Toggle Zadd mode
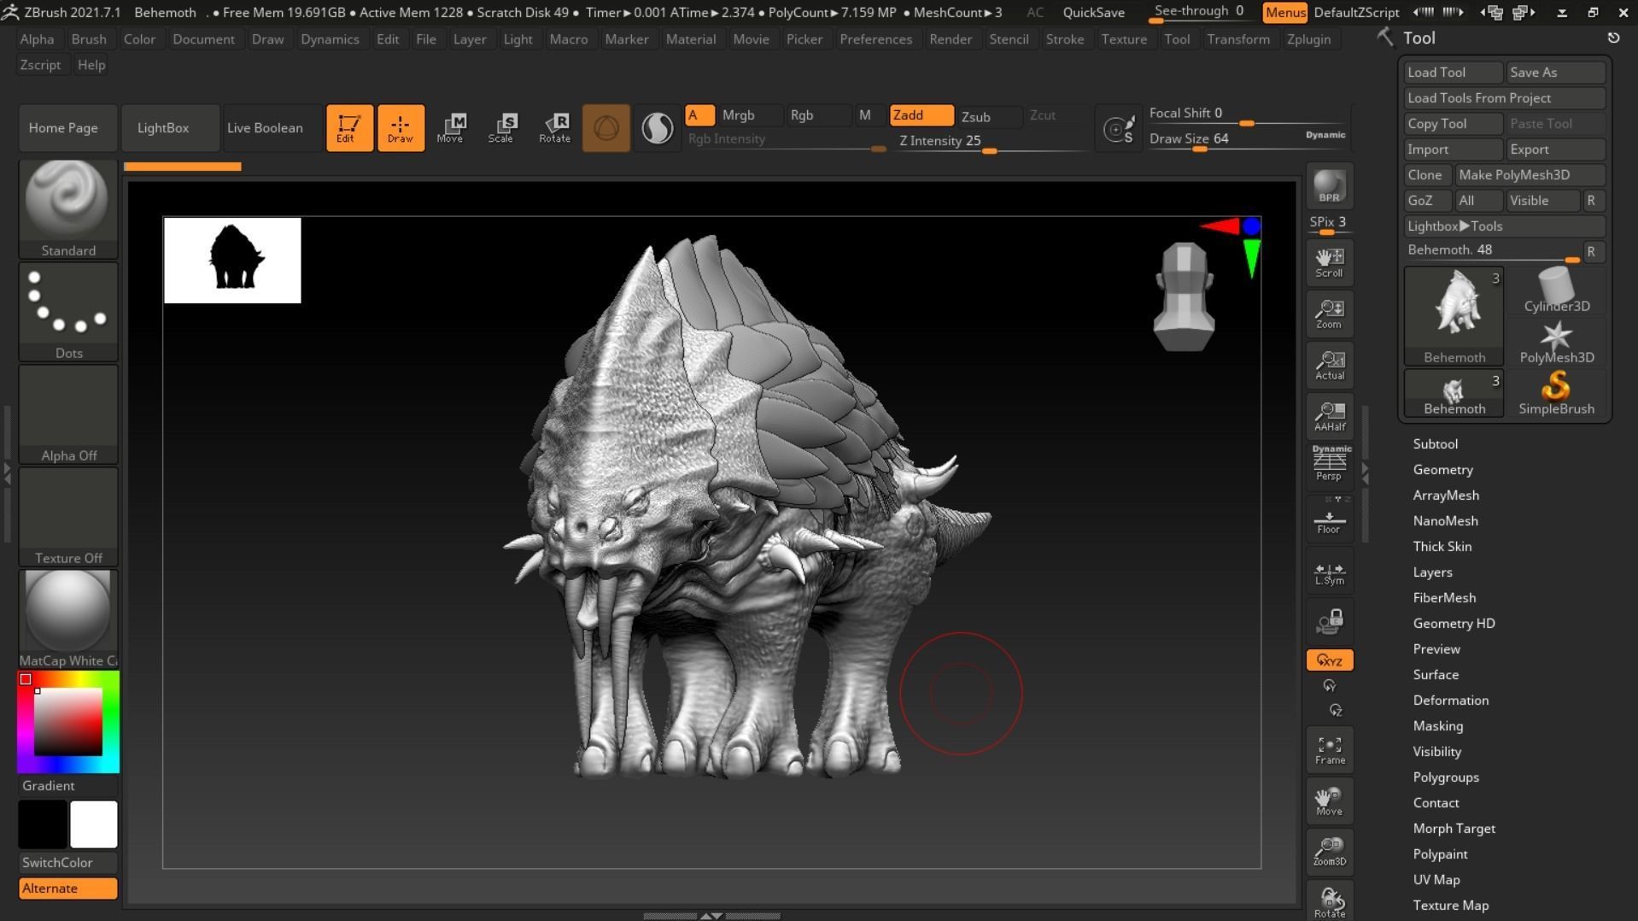Image resolution: width=1638 pixels, height=921 pixels. [x=921, y=115]
